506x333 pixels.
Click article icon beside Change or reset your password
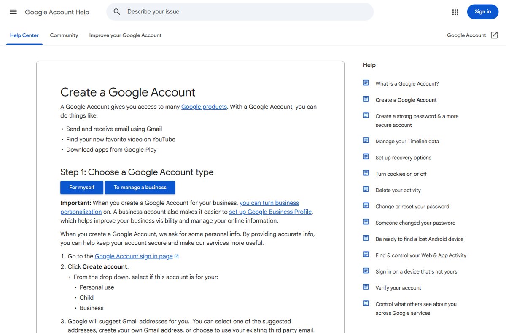(x=366, y=206)
